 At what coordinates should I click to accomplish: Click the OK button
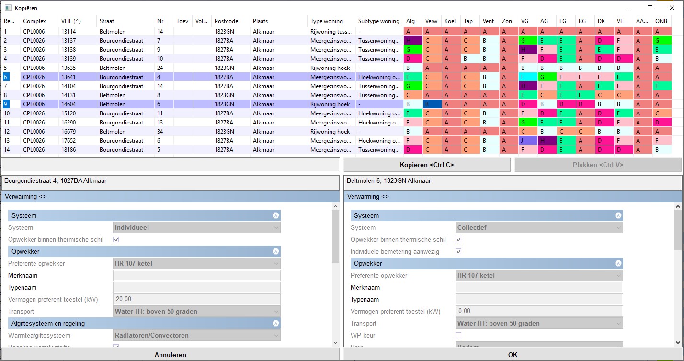pyautogui.click(x=513, y=355)
